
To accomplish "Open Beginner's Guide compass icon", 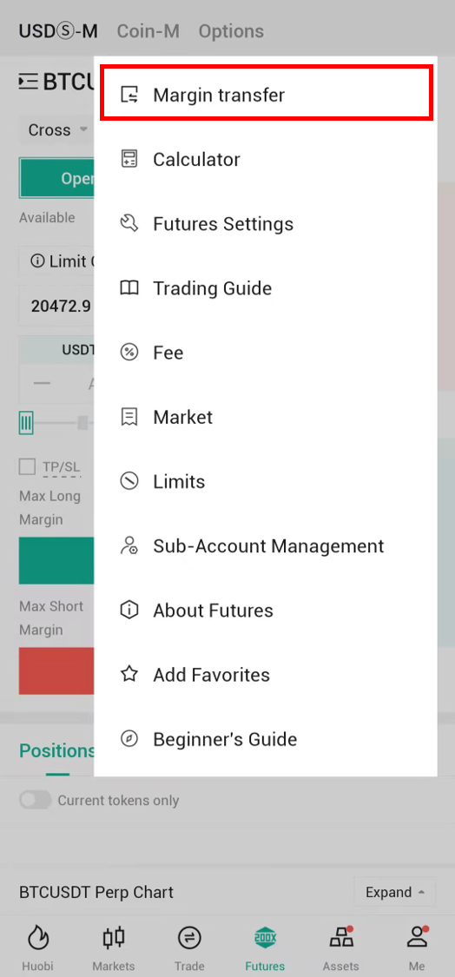I will 129,739.
